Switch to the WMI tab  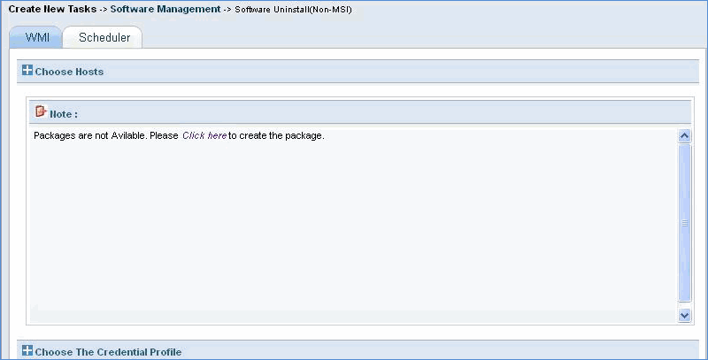36,37
